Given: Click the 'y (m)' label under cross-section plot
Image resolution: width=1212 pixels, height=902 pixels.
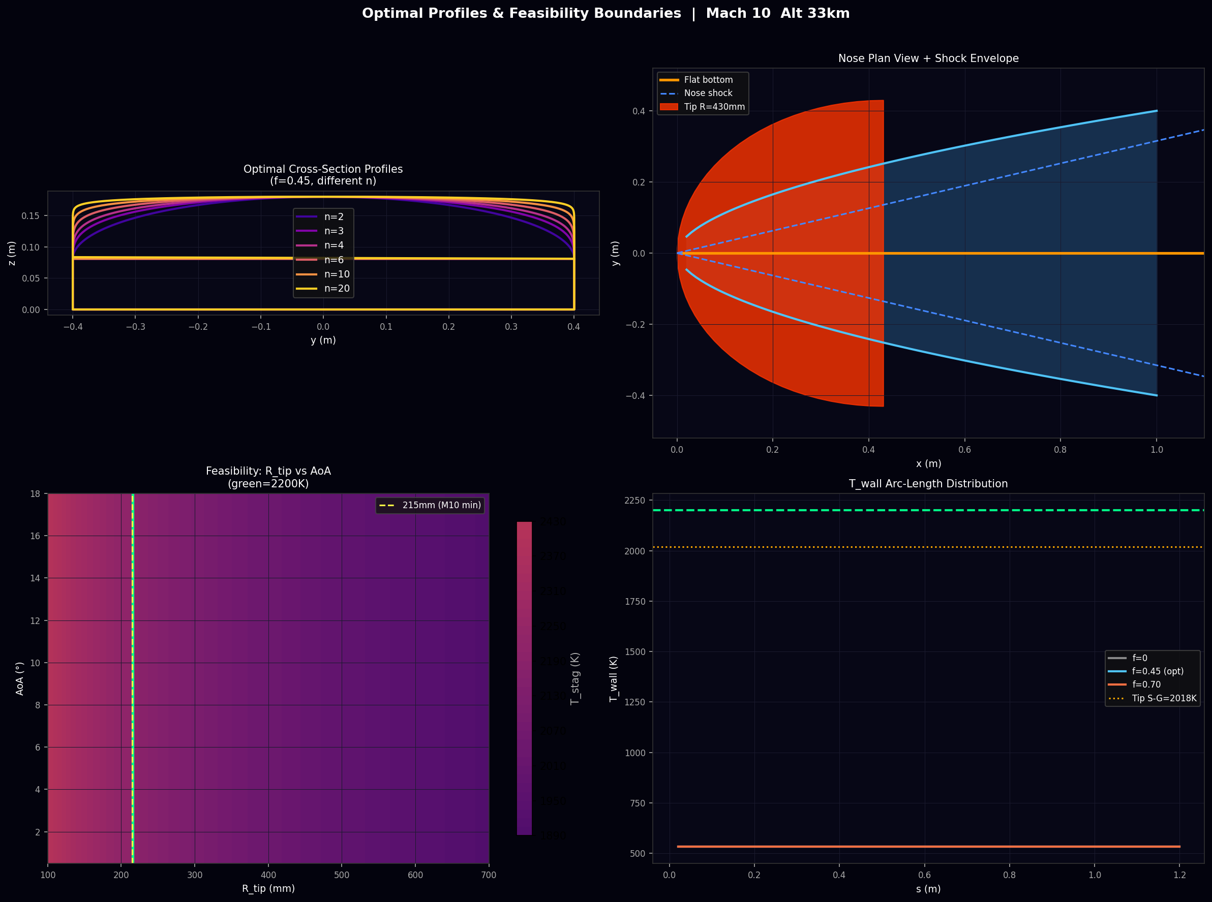Looking at the screenshot, I should click(323, 340).
